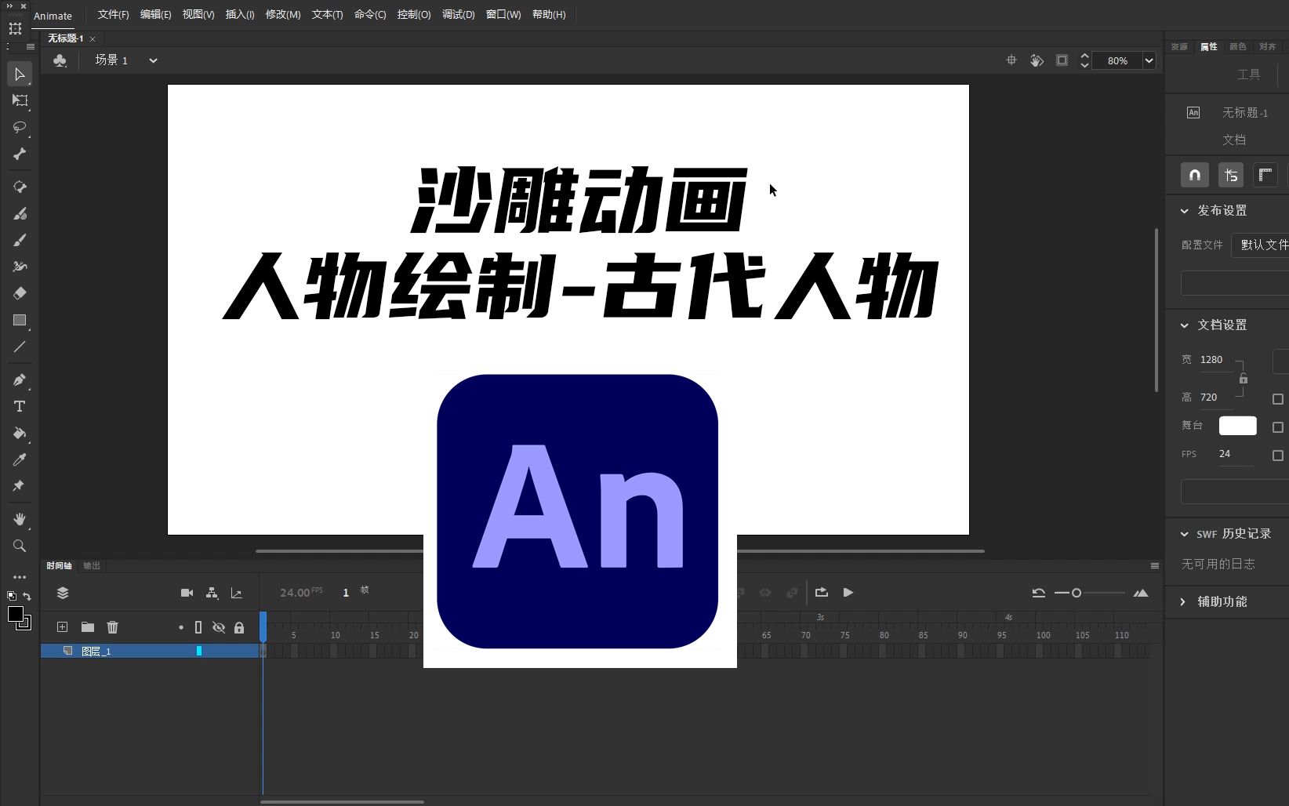
Task: Open the edit toolbar three-dots menu
Action: tap(20, 577)
